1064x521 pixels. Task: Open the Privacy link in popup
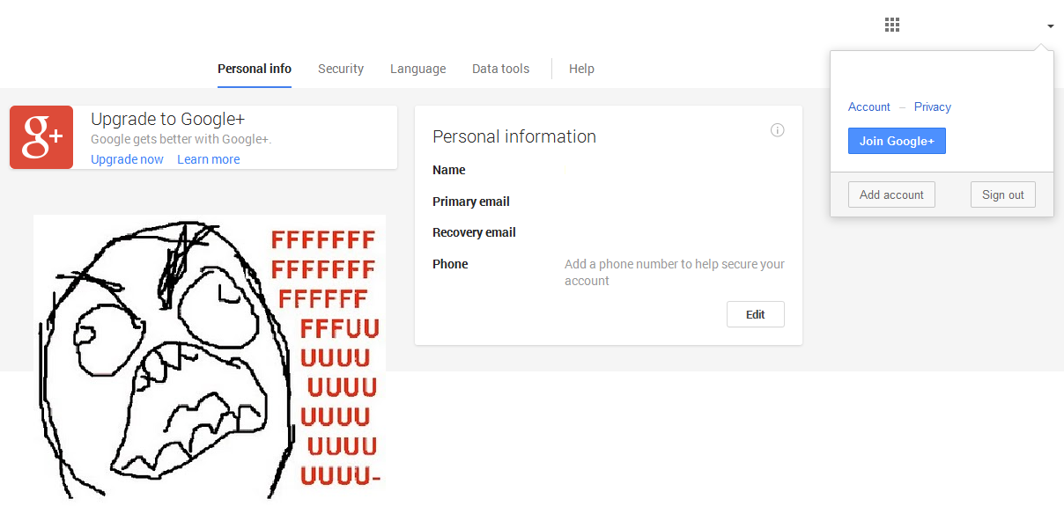[933, 106]
